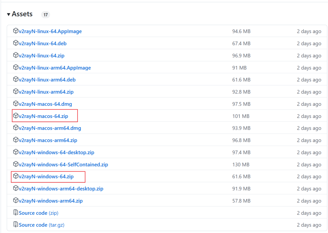Screen dimensions: 328x233
Task: Click package icon beside v2rayN-macos-64.dmg
Action: pos(16,104)
